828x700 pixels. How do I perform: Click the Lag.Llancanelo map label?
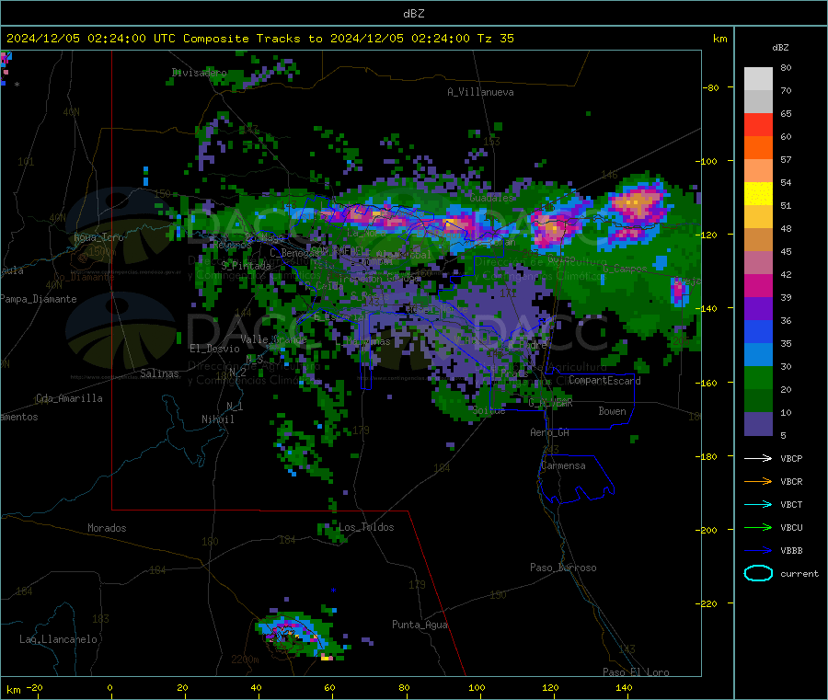click(58, 639)
